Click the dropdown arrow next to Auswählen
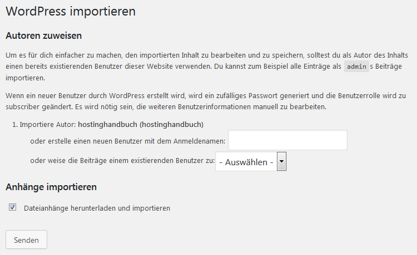417x255 pixels. click(281, 161)
